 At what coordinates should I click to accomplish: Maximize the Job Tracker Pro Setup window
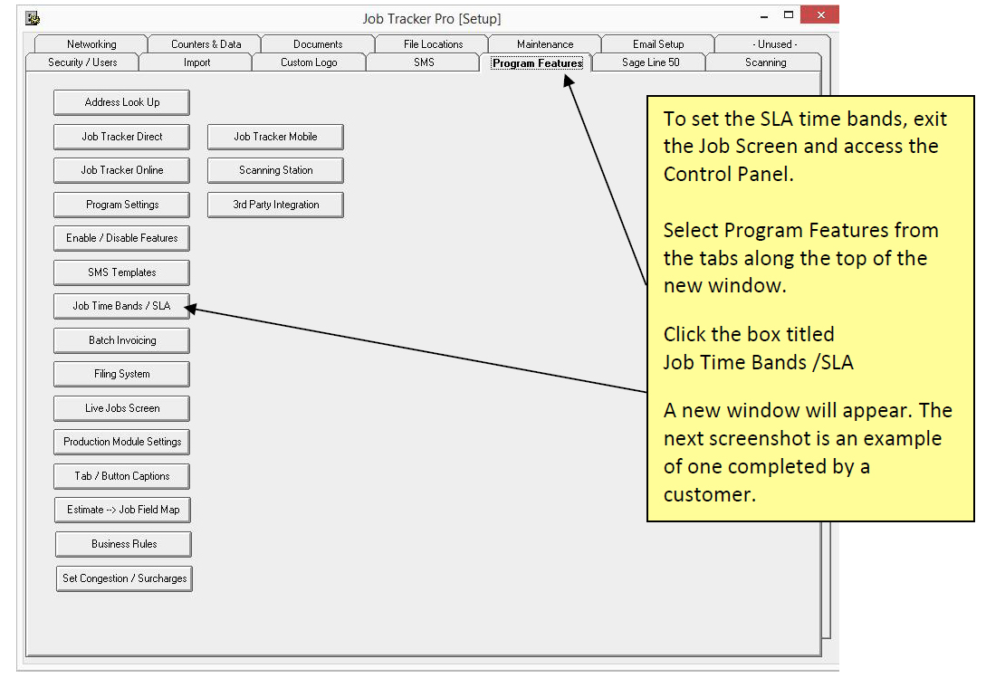pos(789,15)
